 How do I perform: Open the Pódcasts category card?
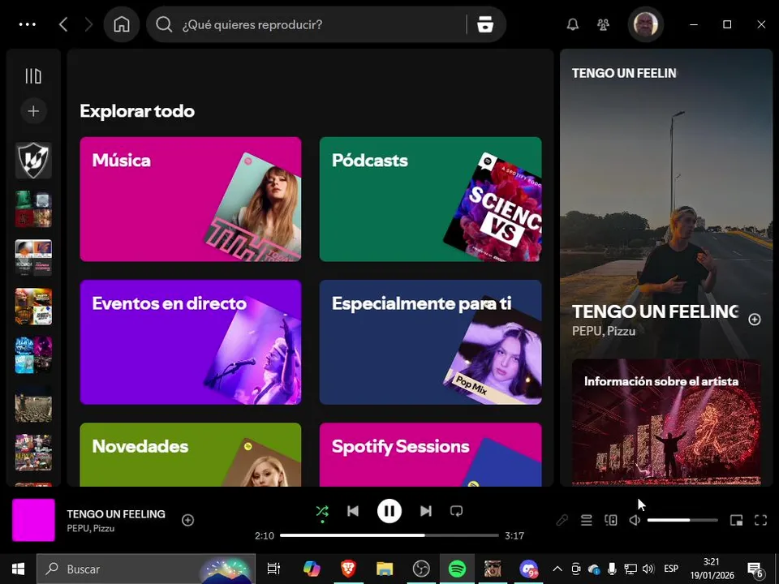click(x=430, y=200)
